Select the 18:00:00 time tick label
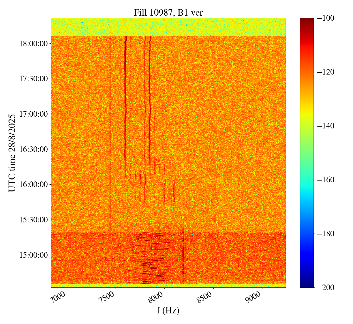Screen dimensions: 353x324 tap(33, 44)
